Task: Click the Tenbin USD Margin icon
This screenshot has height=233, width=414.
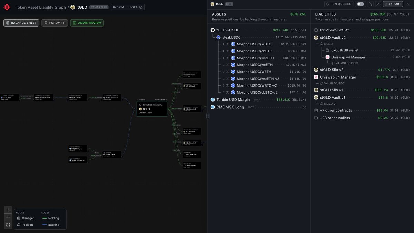Action: (213, 99)
